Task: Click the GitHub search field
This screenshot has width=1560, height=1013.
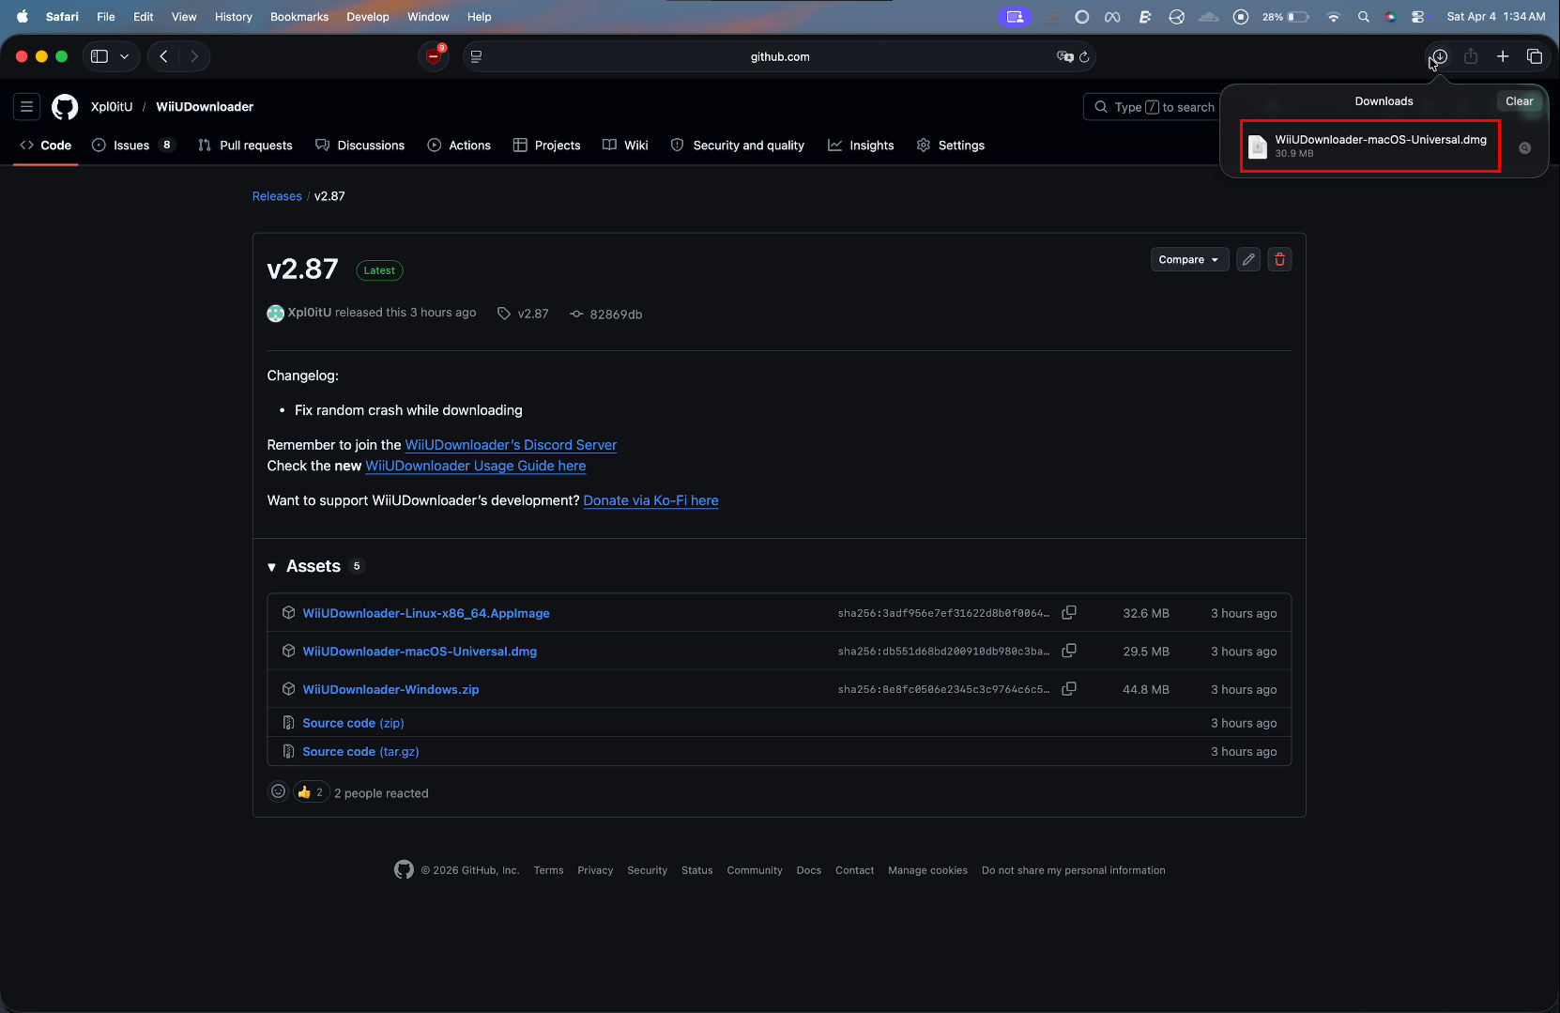Action: coord(1155,108)
